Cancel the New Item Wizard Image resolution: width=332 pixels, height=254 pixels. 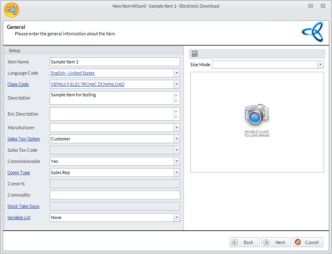[x=308, y=242]
